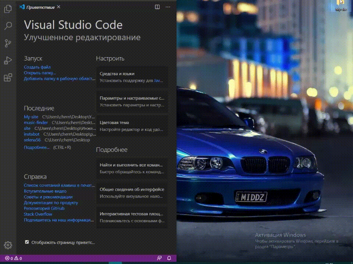Click the Открыть папку link

[x=40, y=73]
